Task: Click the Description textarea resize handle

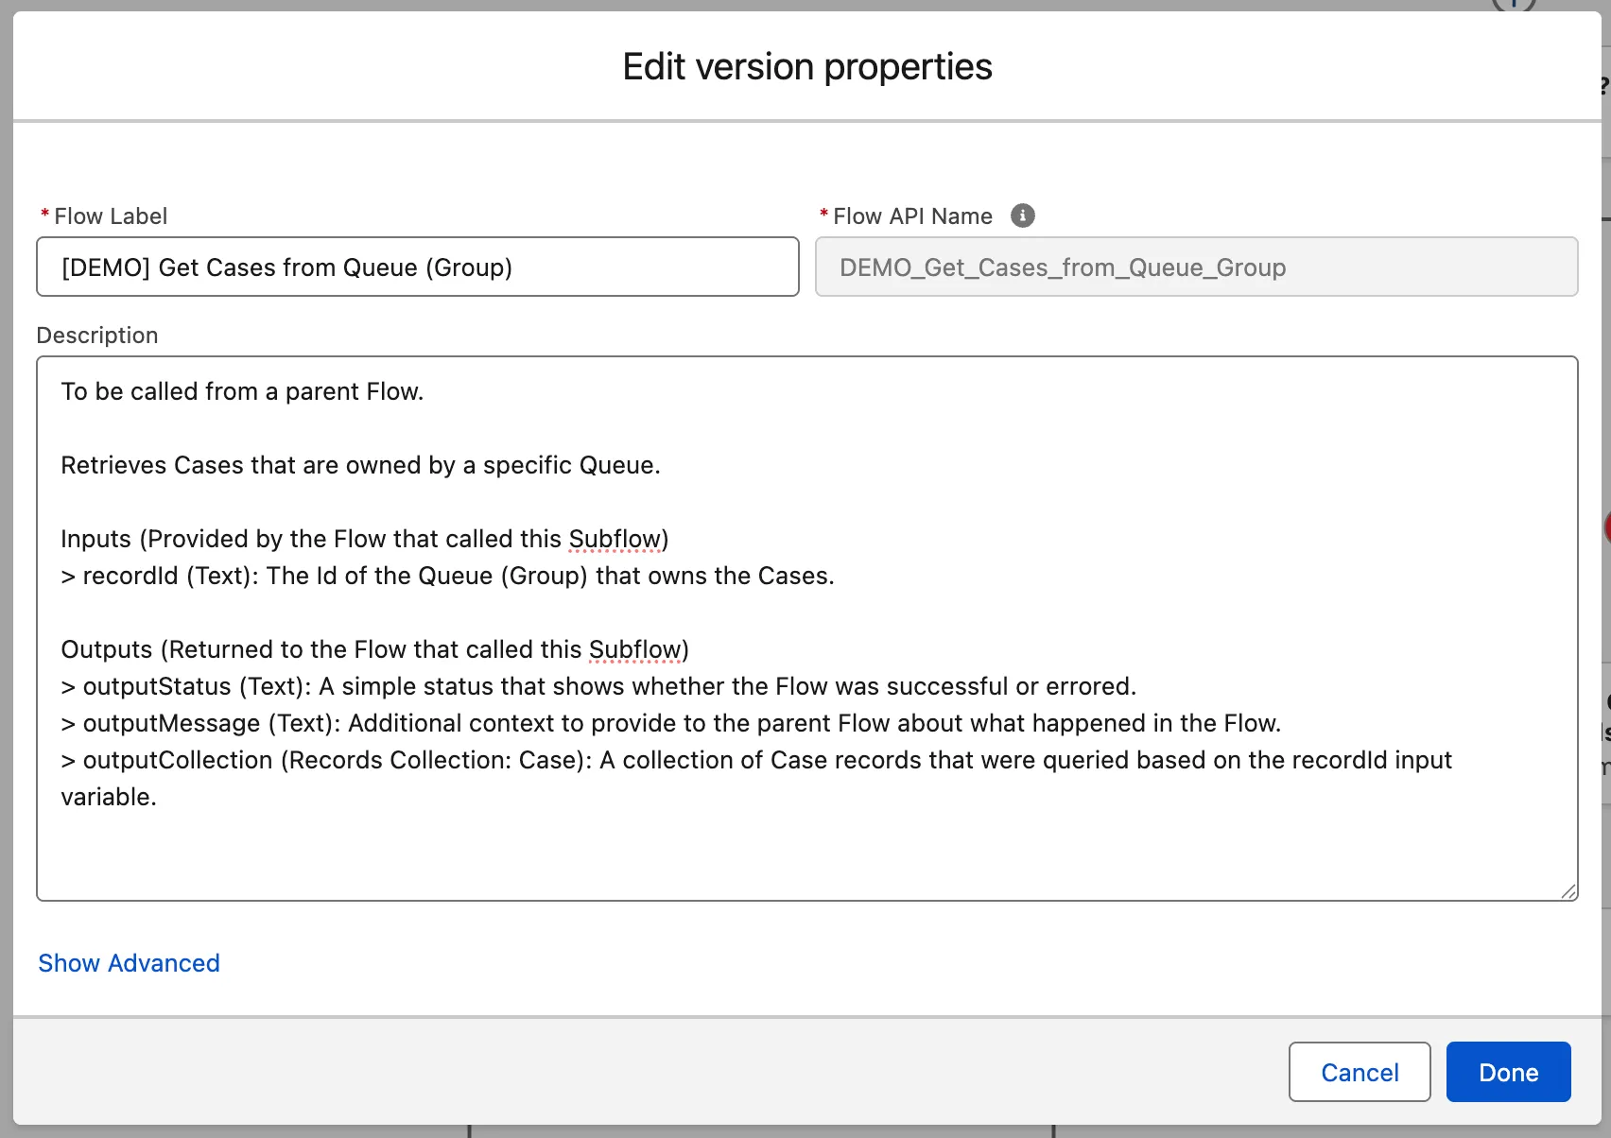Action: [1568, 891]
